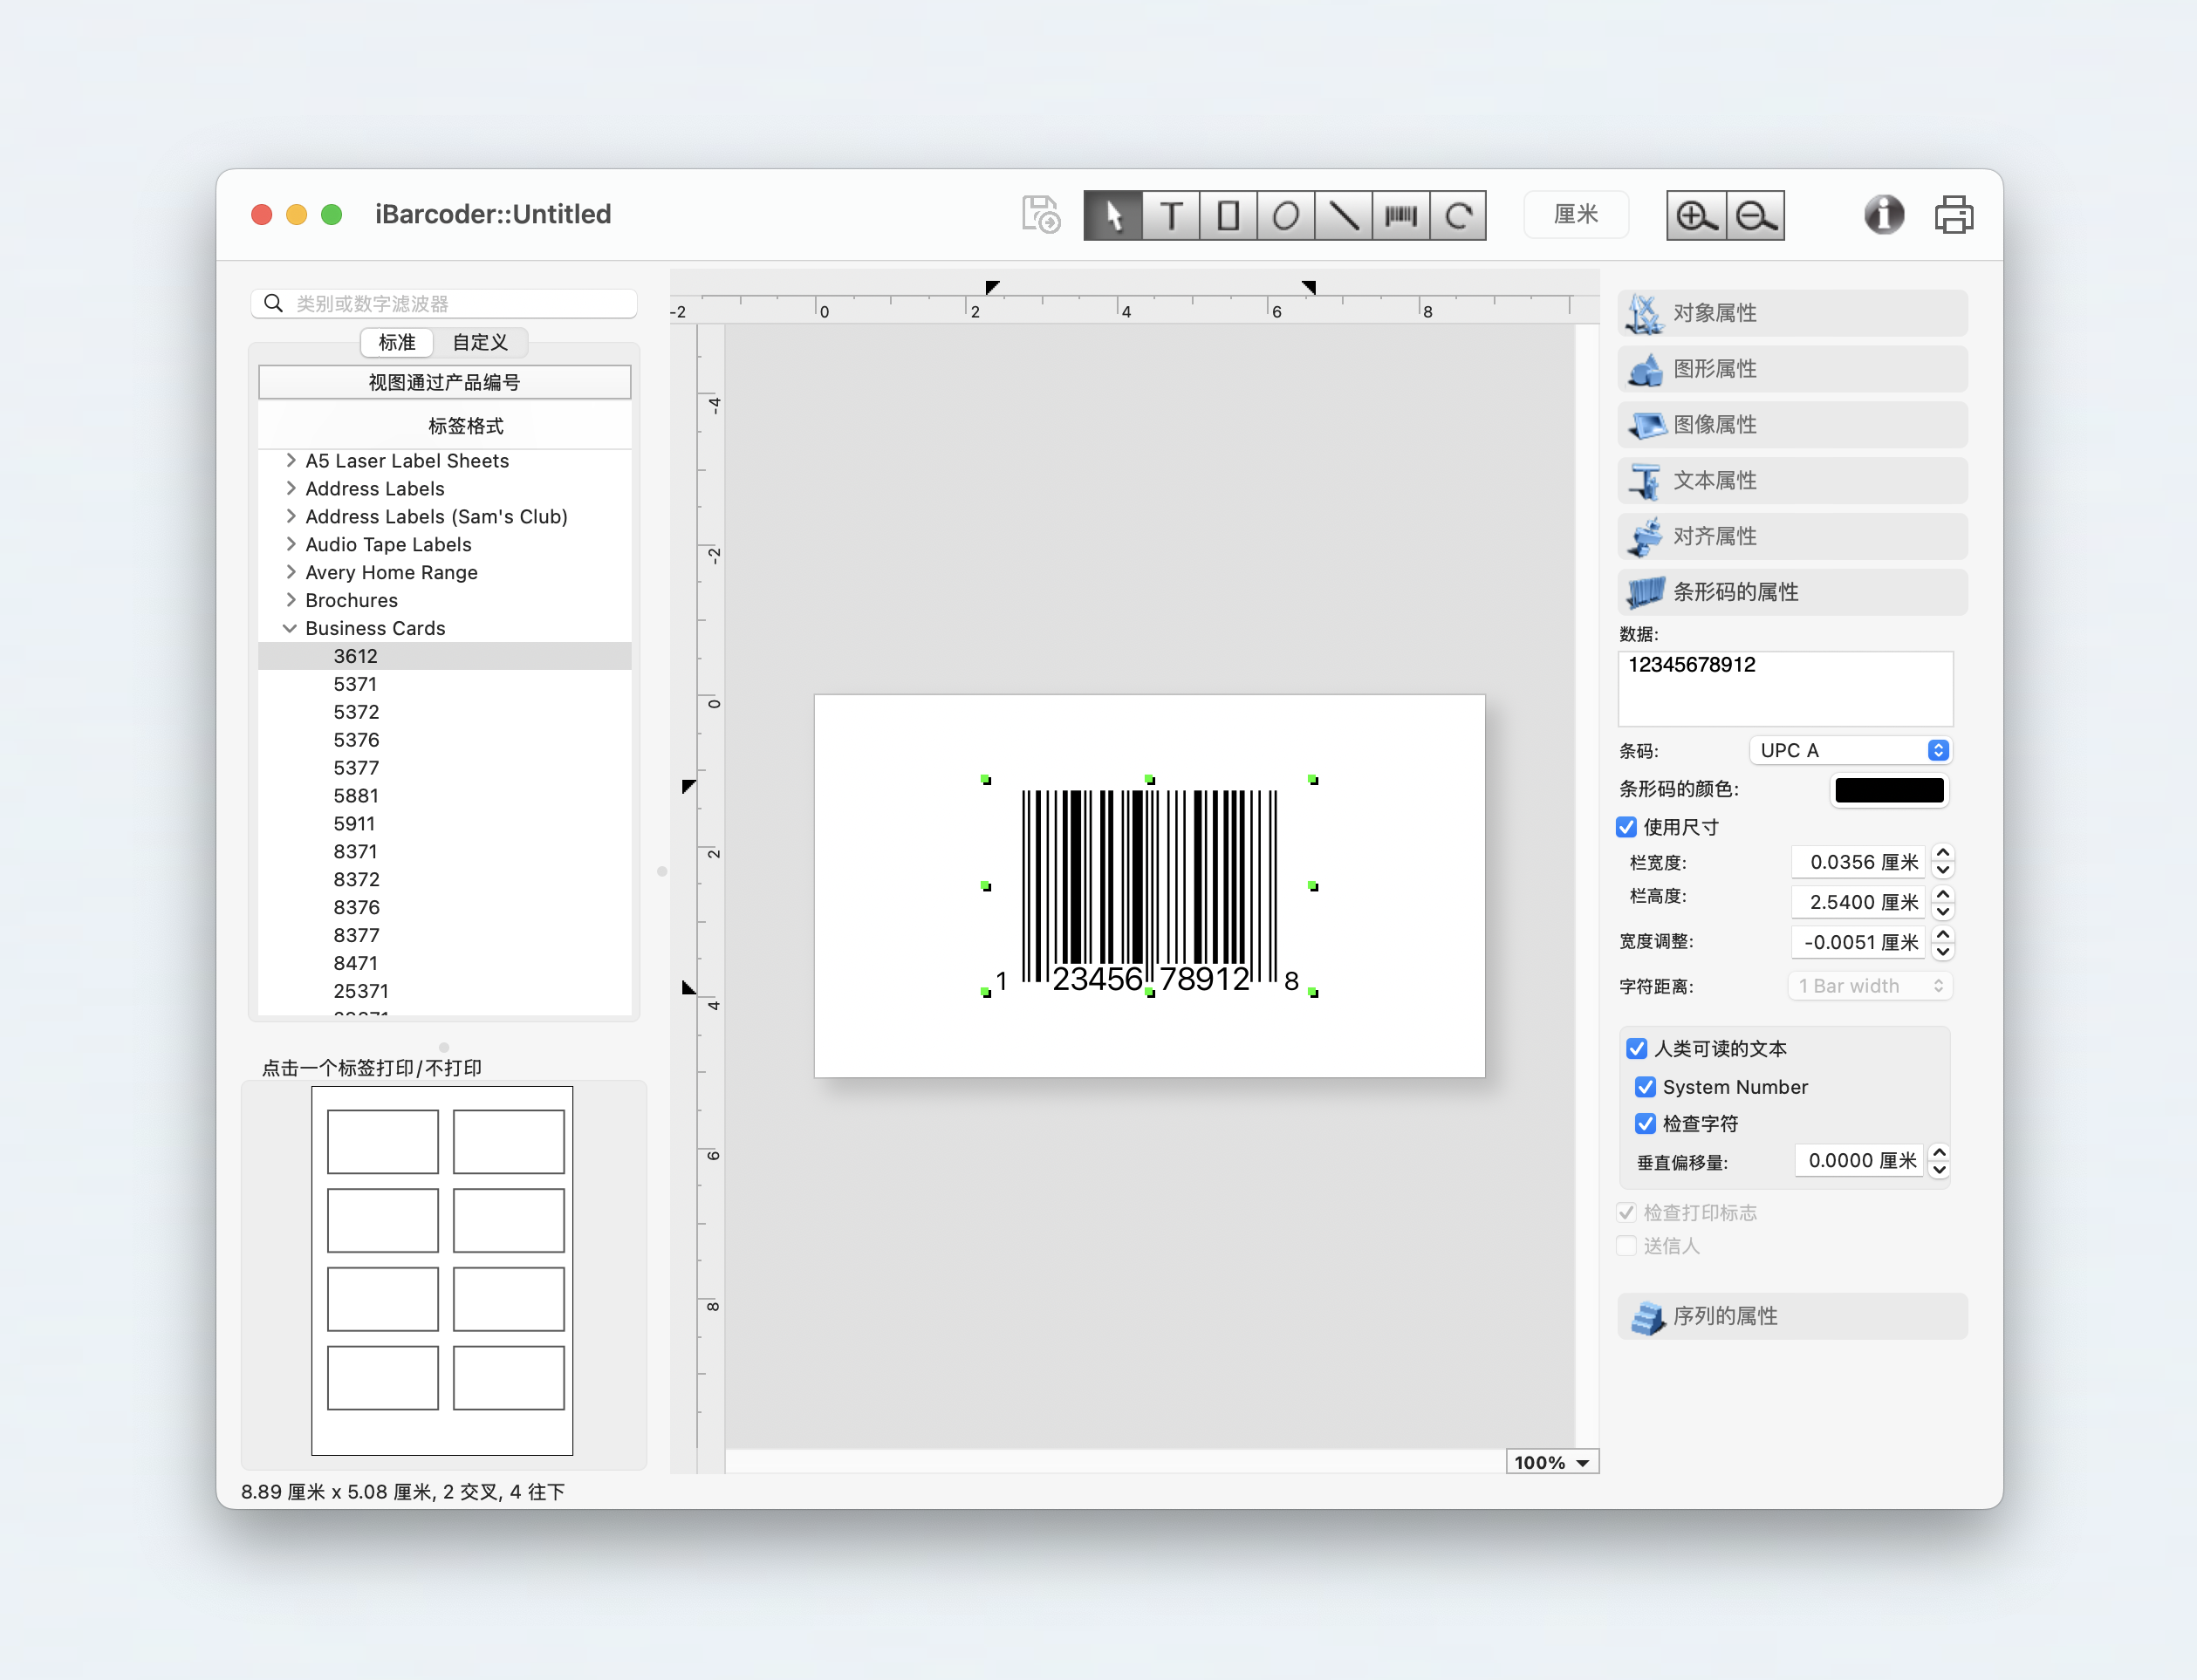Select the Rectangle shape tool
2197x1680 pixels.
click(x=1228, y=215)
